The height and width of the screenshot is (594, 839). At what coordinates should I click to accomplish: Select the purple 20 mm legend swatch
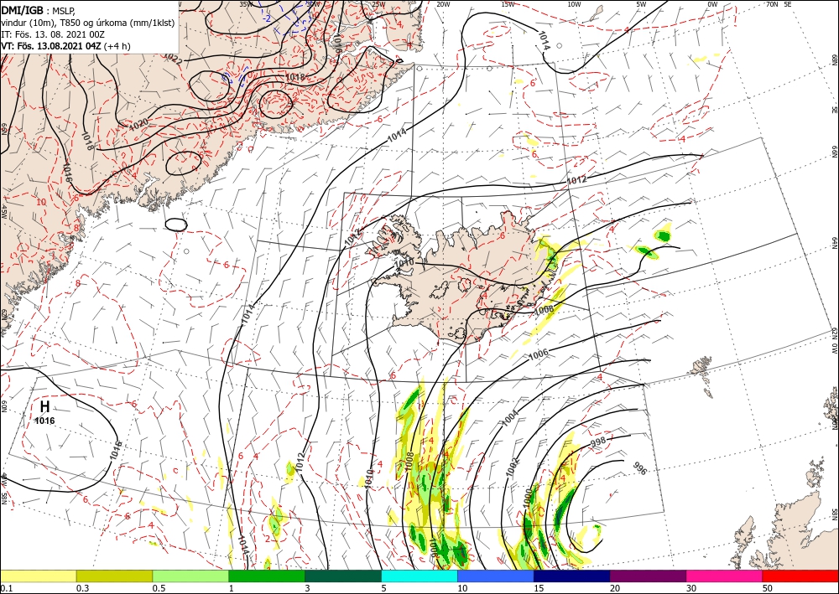648,576
